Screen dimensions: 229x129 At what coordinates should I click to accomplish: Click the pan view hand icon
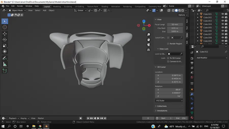click(x=149, y=40)
